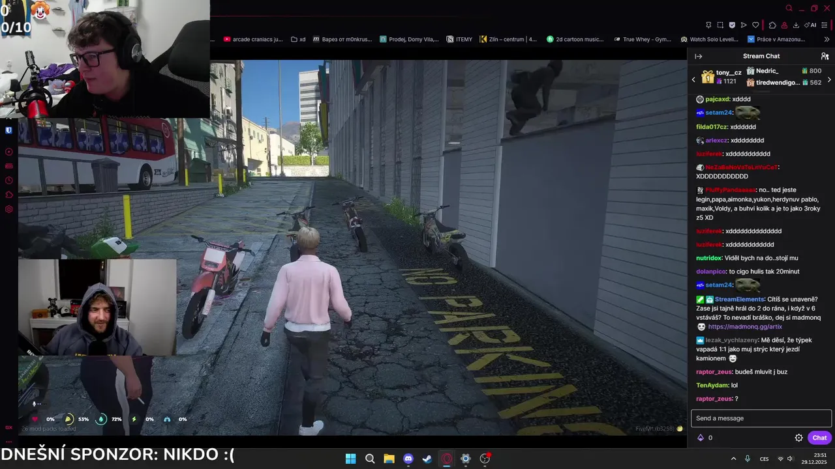This screenshot has height=469, width=835.
Task: Open Opera search tabs magnifier icon
Action: (x=789, y=8)
